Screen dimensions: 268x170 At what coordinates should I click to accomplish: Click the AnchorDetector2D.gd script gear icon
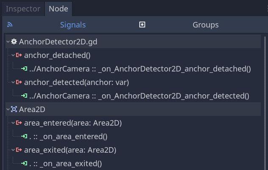14,41
